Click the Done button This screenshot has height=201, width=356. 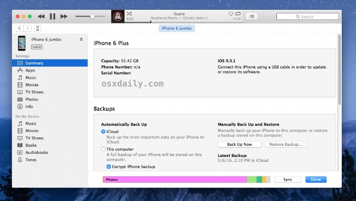[316, 180]
